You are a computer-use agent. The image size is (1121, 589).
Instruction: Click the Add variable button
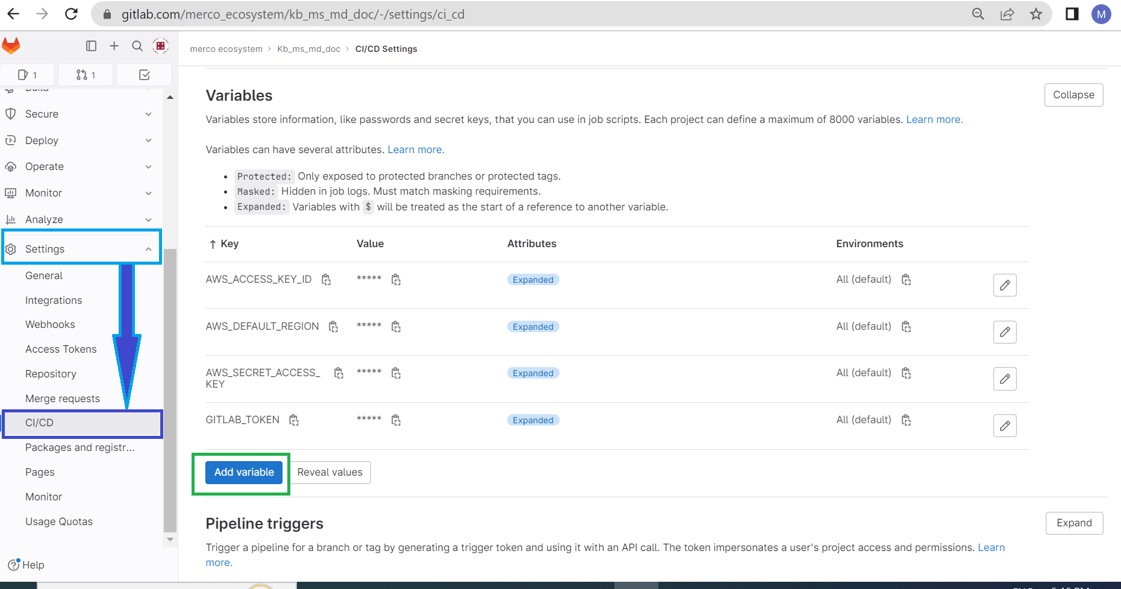point(244,472)
